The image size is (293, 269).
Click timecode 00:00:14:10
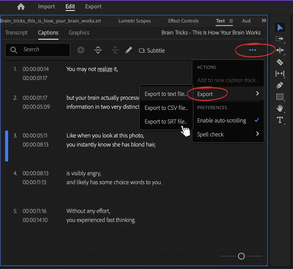(35, 220)
